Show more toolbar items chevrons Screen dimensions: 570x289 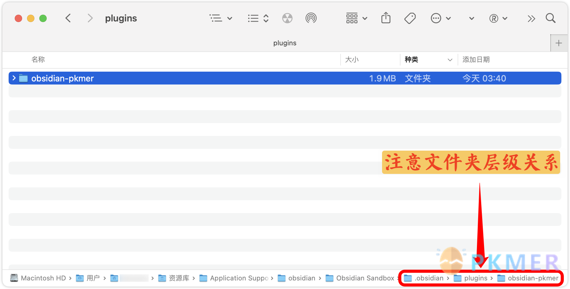pyautogui.click(x=531, y=19)
